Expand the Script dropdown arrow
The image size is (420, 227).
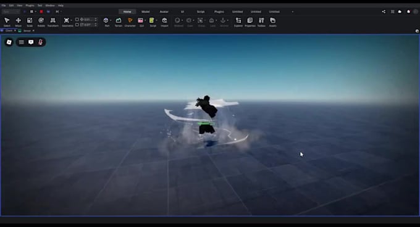pyautogui.click(x=156, y=20)
